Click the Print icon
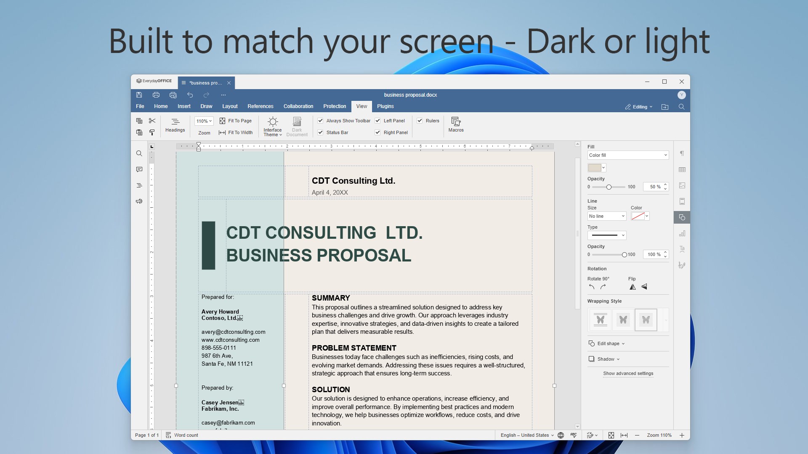808x454 pixels. tap(156, 95)
